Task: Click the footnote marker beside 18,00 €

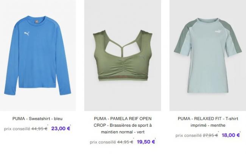Action: click(x=240, y=132)
